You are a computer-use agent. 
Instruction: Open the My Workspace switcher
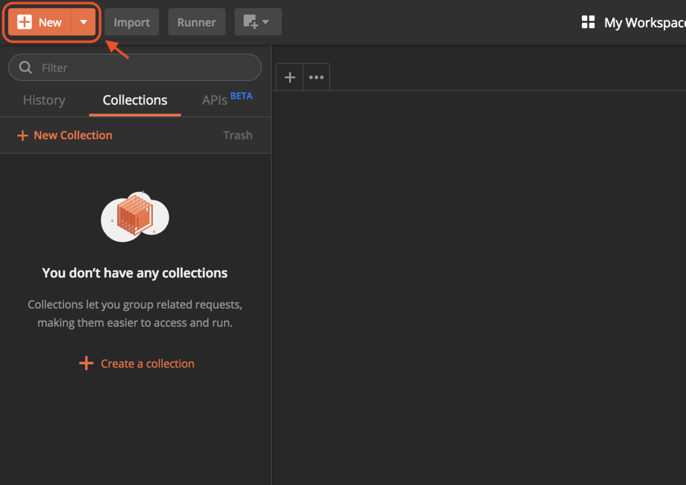coord(633,22)
